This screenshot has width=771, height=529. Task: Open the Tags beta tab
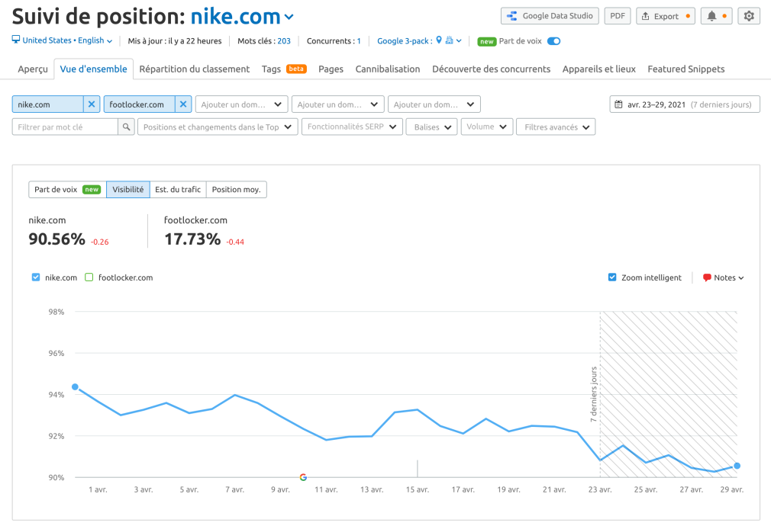284,69
